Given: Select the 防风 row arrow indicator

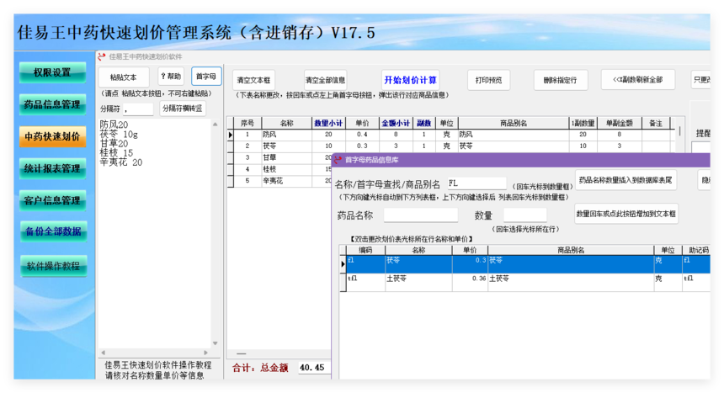Looking at the screenshot, I should click(231, 135).
